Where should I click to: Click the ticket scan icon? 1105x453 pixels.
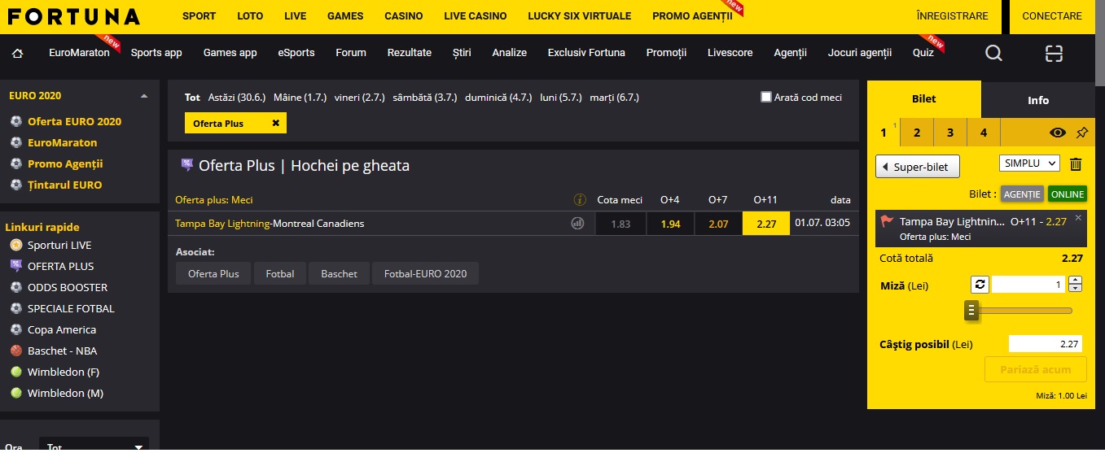point(1055,53)
